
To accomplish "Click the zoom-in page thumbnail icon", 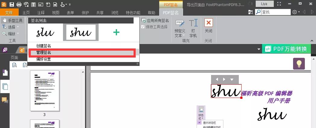I will (14, 65).
